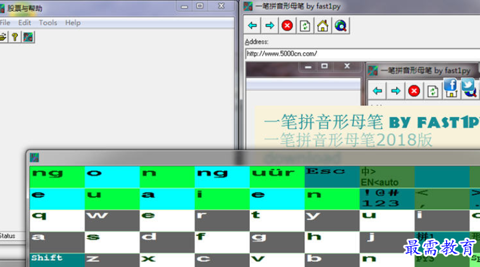This screenshot has height=267, width=480.
Task: Click the green 'u' key in the second row
Action: [x=112, y=199]
